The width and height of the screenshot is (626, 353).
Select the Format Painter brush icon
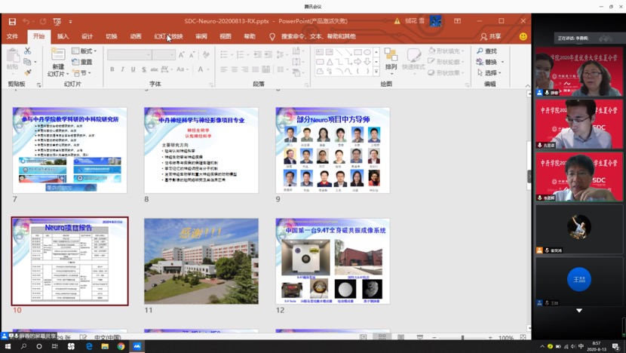click(x=27, y=72)
